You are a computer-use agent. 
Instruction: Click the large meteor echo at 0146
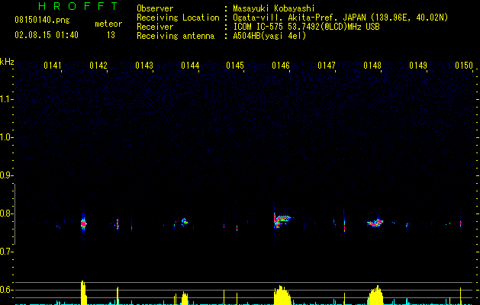click(x=282, y=221)
